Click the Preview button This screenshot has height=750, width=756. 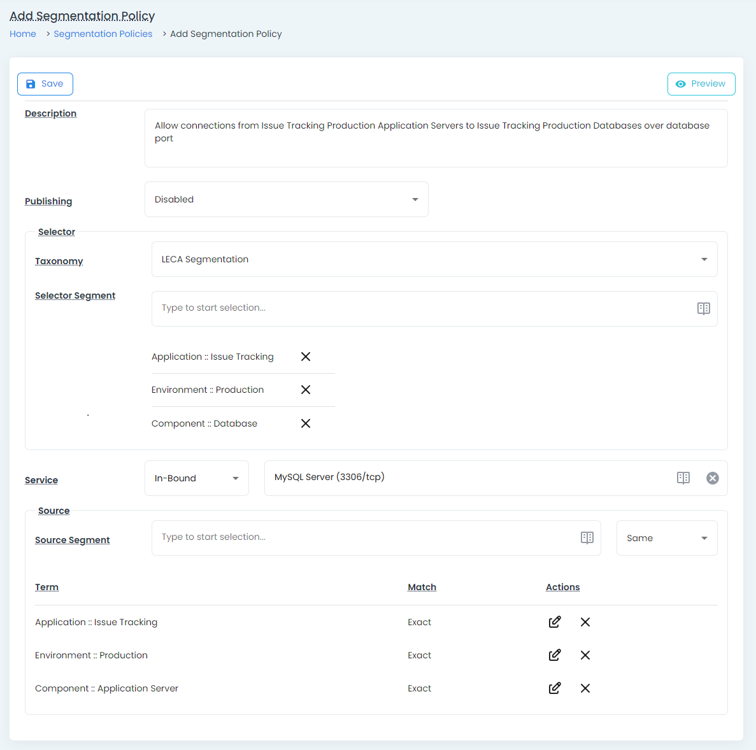point(701,84)
